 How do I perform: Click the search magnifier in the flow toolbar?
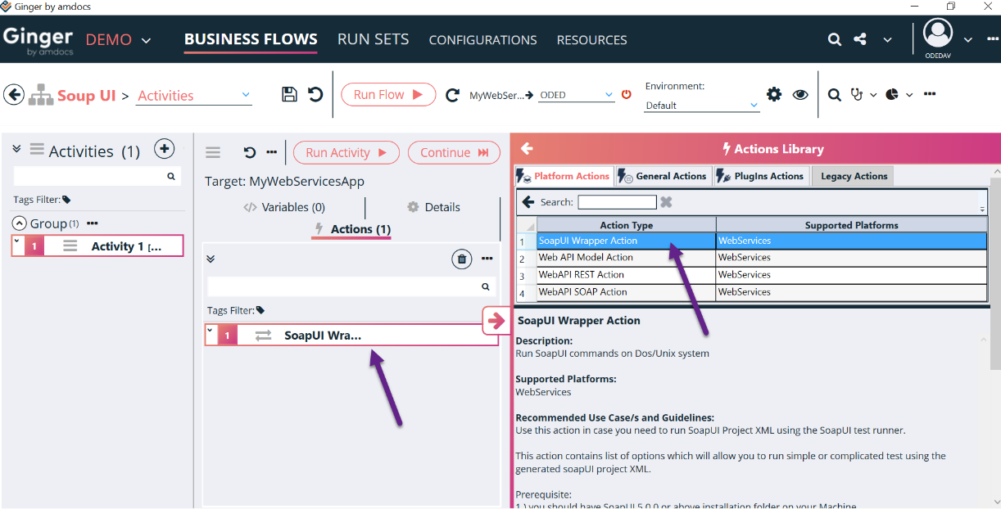click(x=834, y=95)
